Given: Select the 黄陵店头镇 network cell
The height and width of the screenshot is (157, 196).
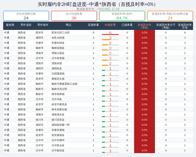Looking at the screenshot, I should click(58, 79).
